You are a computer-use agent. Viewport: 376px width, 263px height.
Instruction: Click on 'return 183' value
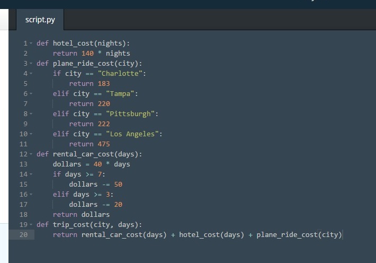tap(89, 84)
